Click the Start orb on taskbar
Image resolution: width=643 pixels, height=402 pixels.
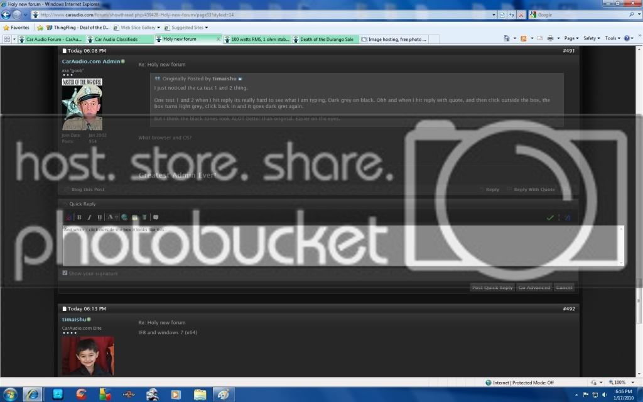10,394
